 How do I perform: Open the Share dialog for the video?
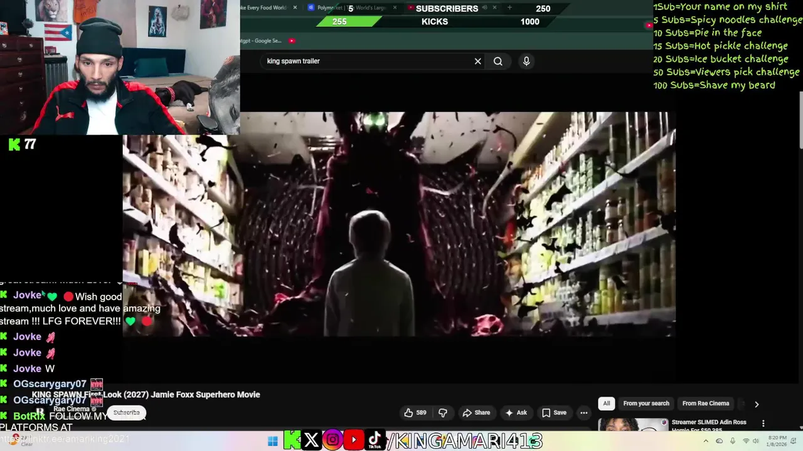(476, 413)
